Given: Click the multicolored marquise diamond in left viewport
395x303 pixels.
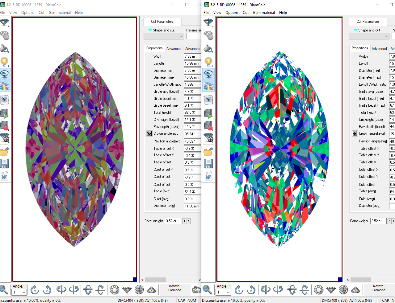Looking at the screenshot, I should click(75, 149).
